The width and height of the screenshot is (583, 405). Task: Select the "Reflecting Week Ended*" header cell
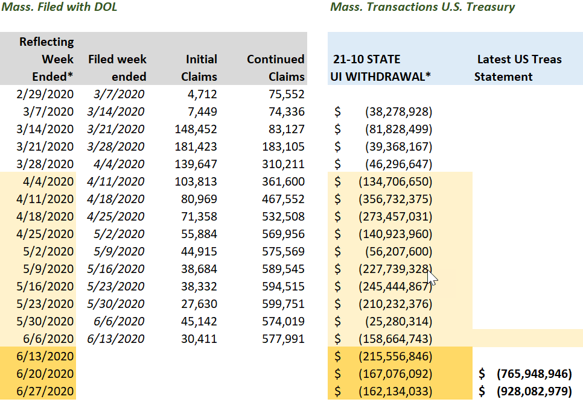(x=46, y=59)
